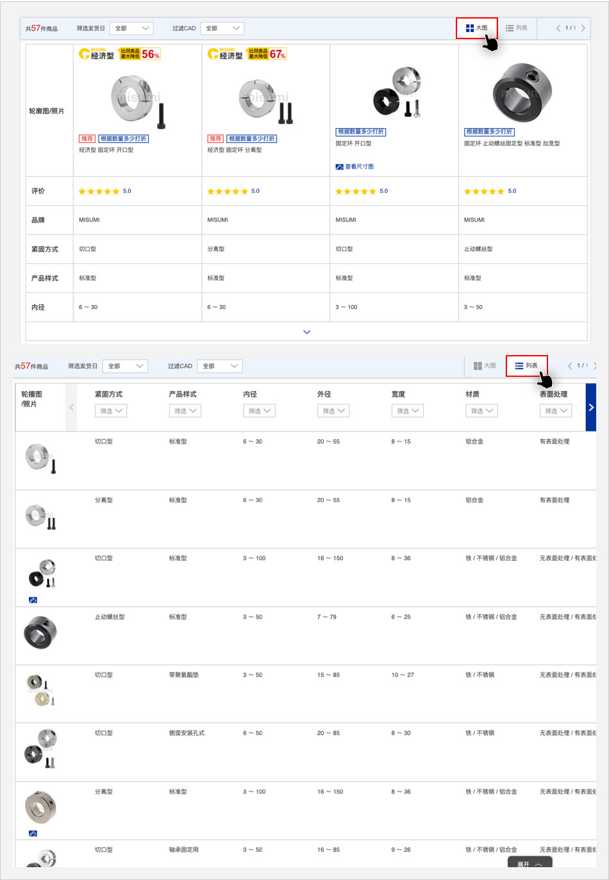Click the black 止动螺丝型 collar thumbnail in list

pos(40,633)
